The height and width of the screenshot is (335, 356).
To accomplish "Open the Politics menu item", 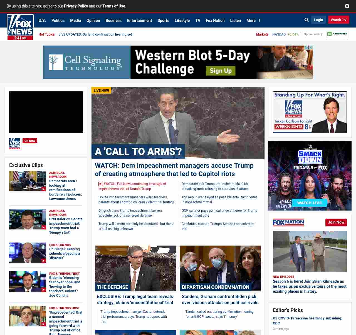I will click(58, 21).
